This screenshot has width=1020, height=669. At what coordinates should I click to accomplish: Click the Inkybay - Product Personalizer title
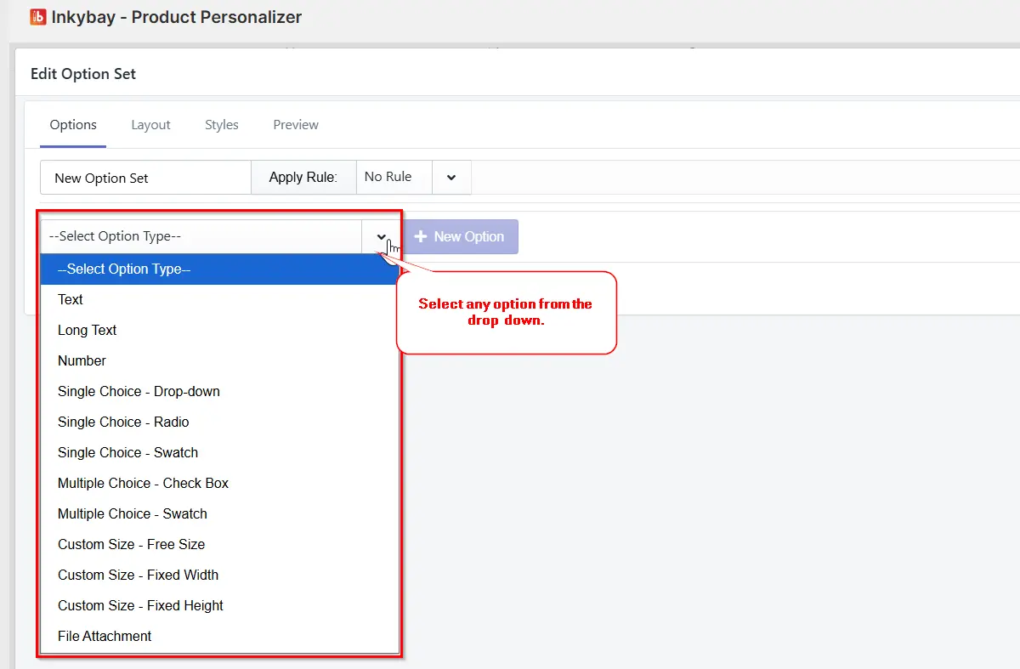point(177,16)
